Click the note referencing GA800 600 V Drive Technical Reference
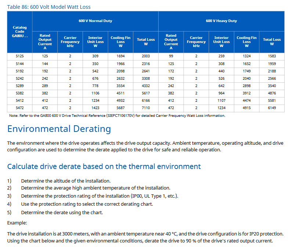The image size is (296, 252). click(x=117, y=115)
